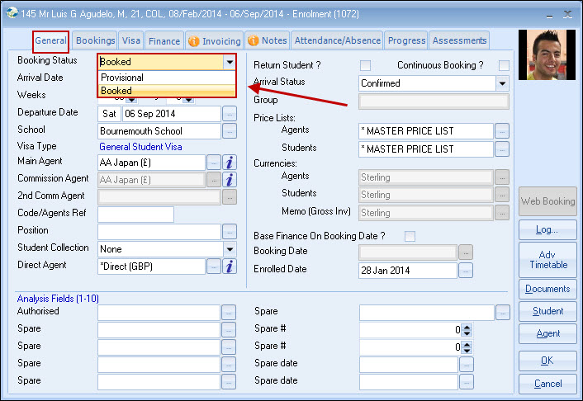Expand the Student Collection dropdown
Viewport: 583px width, 401px height.
pyautogui.click(x=229, y=248)
